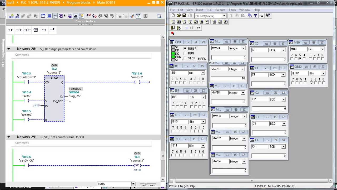Image resolution: width=337 pixels, height=190 pixels.
Task: Open the Insert menu in PLCSIM
Action: click(200, 10)
